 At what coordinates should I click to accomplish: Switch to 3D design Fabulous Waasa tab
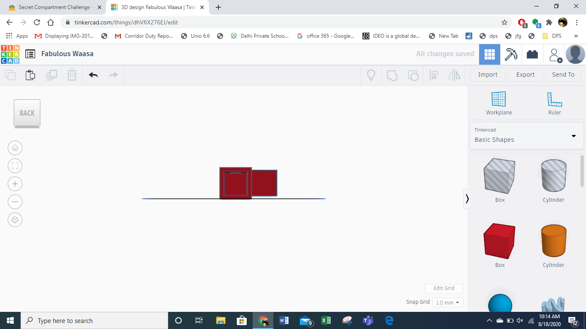[158, 7]
